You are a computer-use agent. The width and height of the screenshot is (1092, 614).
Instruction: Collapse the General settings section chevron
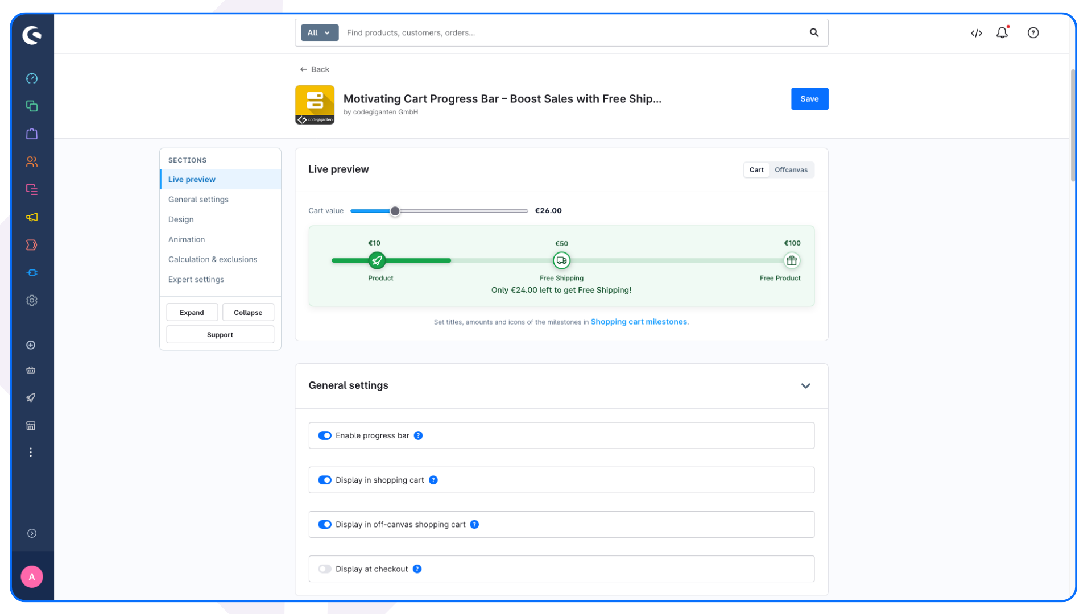tap(806, 386)
